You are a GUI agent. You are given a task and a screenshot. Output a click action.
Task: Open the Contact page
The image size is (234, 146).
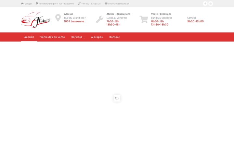tap(114, 37)
